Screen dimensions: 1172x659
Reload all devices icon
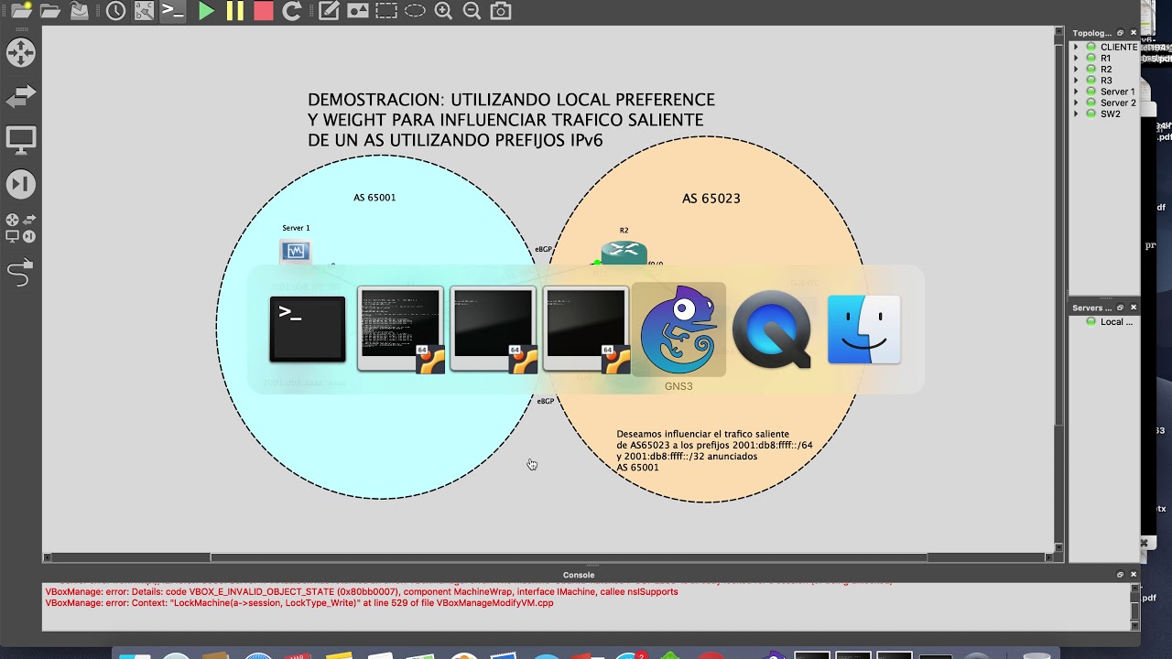tap(292, 11)
